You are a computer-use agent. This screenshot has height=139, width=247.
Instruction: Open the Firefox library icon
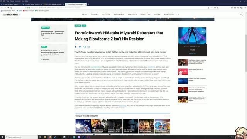(232, 8)
